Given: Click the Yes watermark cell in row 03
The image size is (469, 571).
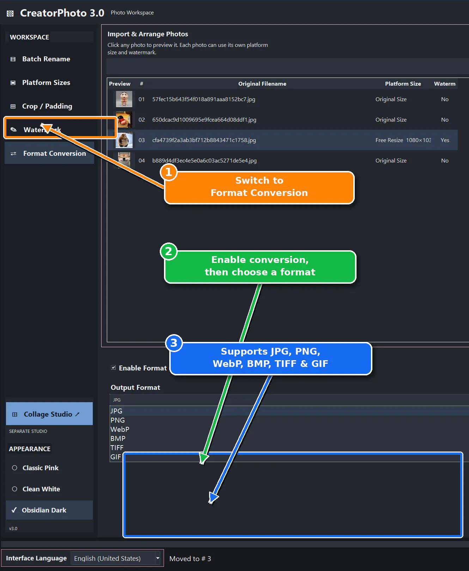Looking at the screenshot, I should [445, 140].
